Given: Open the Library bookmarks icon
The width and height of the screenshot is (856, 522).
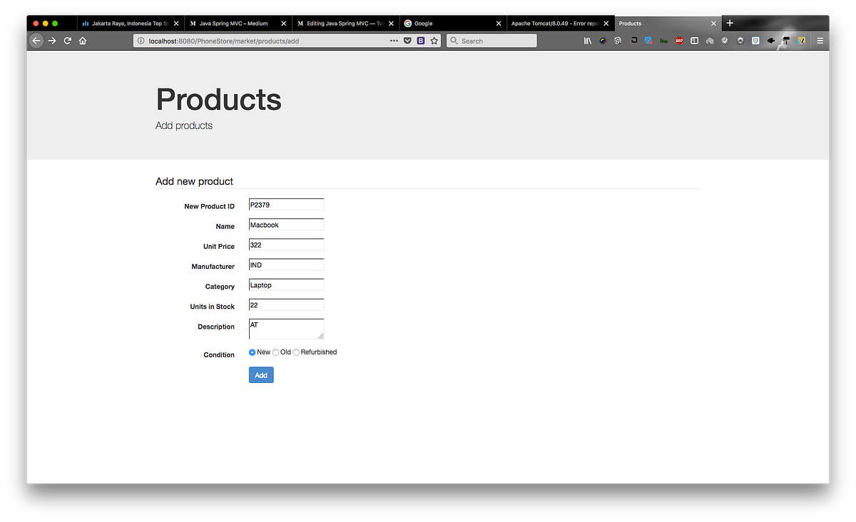Looking at the screenshot, I should pos(588,41).
